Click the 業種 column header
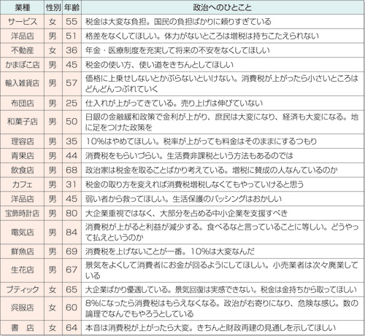This screenshot has height=336, width=365. point(22,7)
